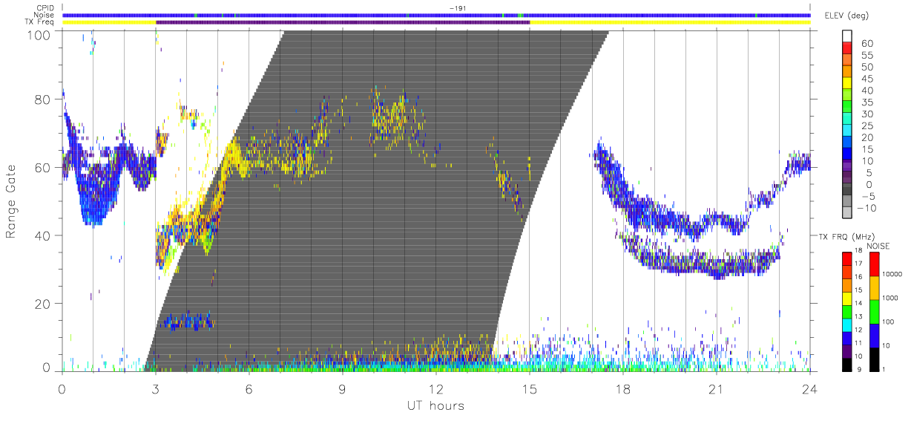The height and width of the screenshot is (421, 911).
Task: Click the "UT hours" x-axis title
Action: click(x=435, y=405)
